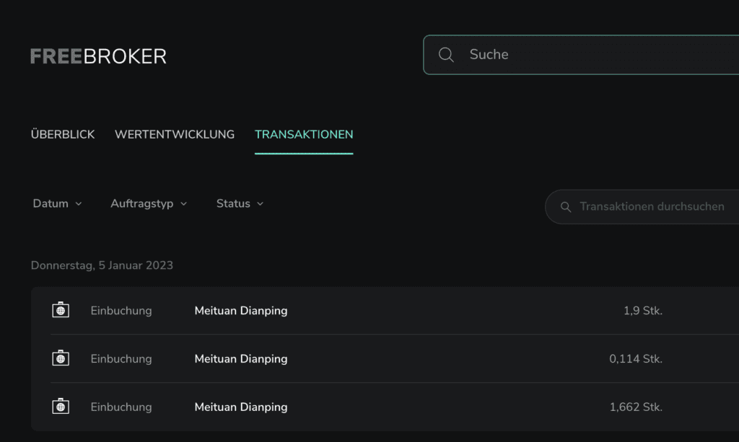Click the Einbuchung icon for the 0,114 Stk. row
The image size is (739, 442).
pos(61,358)
